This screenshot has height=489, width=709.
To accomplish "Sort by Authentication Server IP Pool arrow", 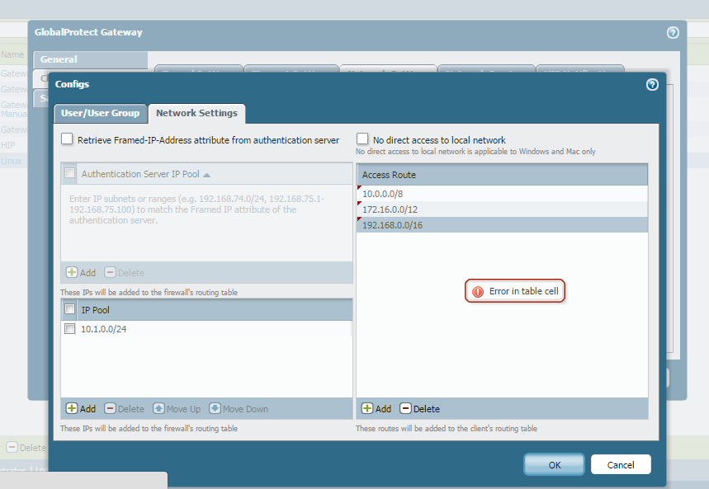I will pos(206,175).
